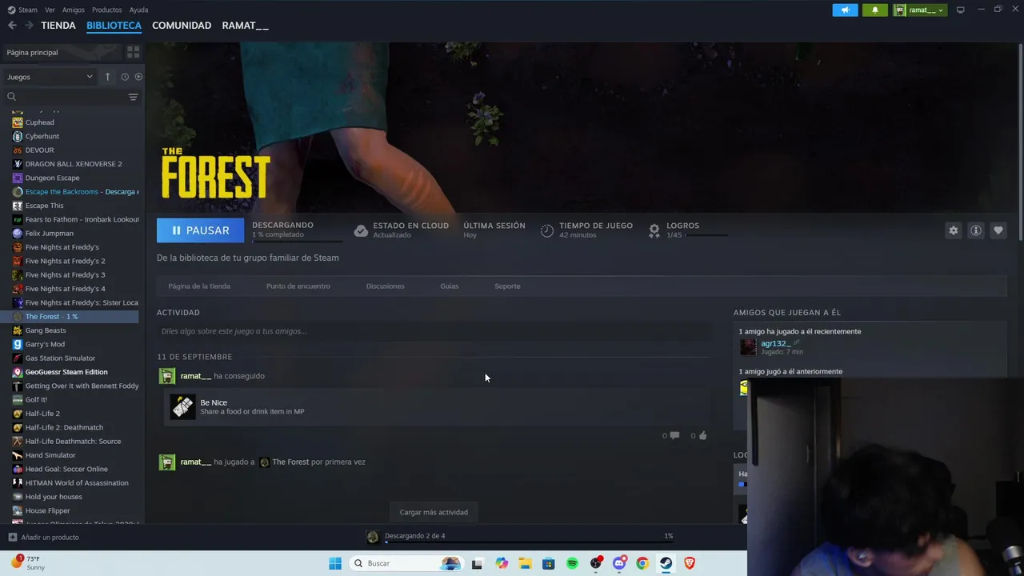Open Google Chrome from the taskbar
Screen dimensions: 1024x576
coord(642,563)
